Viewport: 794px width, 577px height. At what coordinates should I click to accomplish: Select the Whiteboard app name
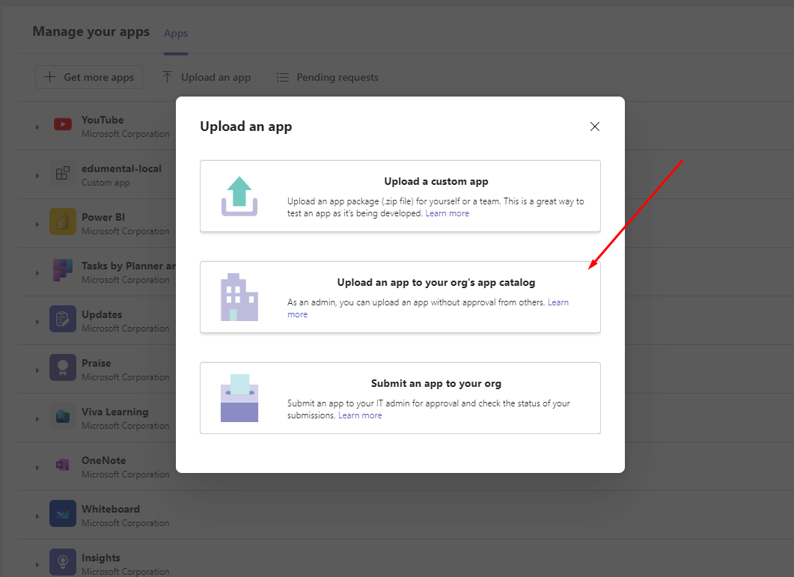point(111,509)
